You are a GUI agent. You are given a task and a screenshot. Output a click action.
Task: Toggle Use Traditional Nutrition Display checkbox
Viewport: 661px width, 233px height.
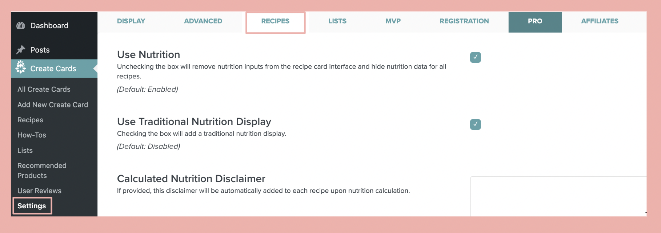point(475,124)
